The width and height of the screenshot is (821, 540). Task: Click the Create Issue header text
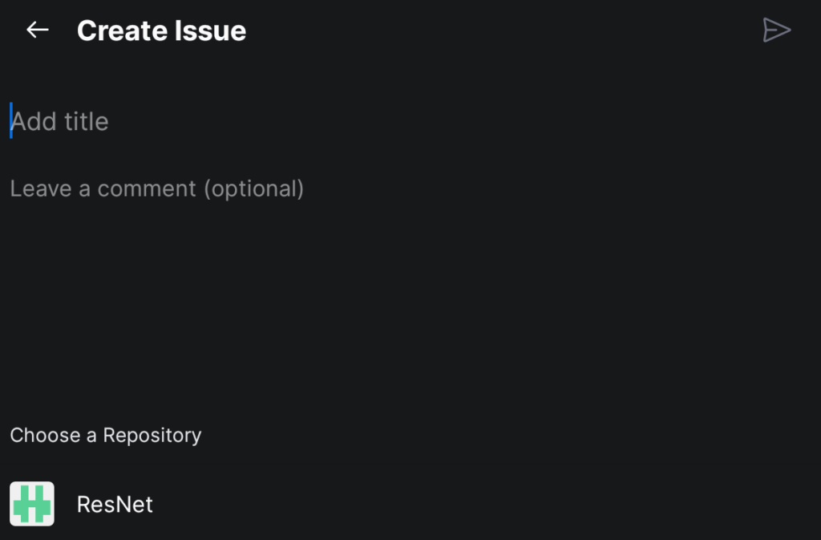click(161, 30)
